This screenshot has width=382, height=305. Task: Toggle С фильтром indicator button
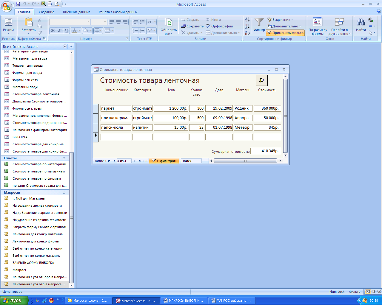coord(164,161)
